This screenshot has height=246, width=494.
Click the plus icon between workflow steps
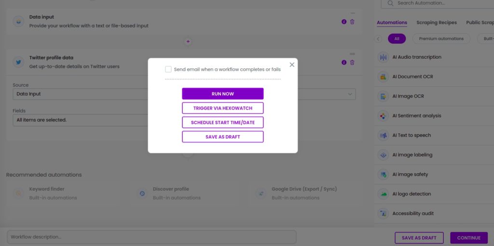pyautogui.click(x=188, y=41)
